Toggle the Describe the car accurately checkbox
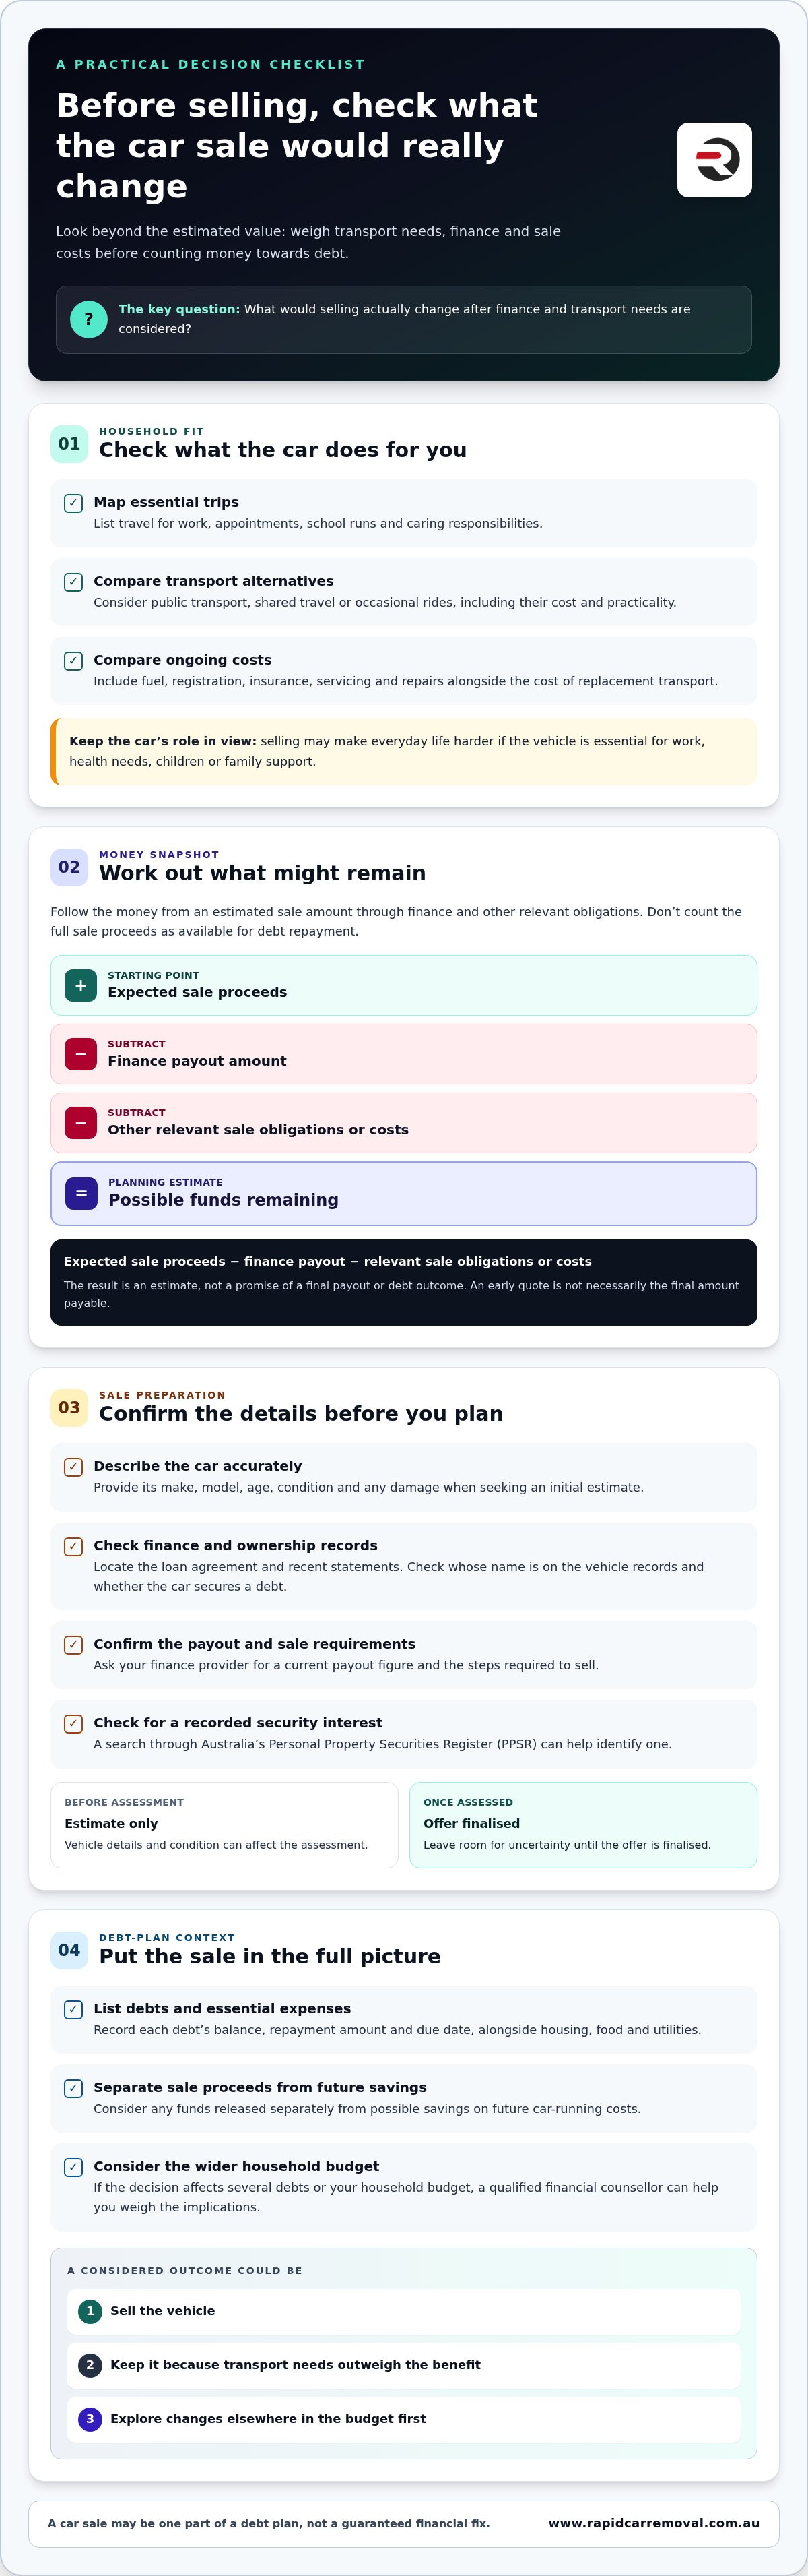The image size is (808, 2576). click(x=73, y=1467)
